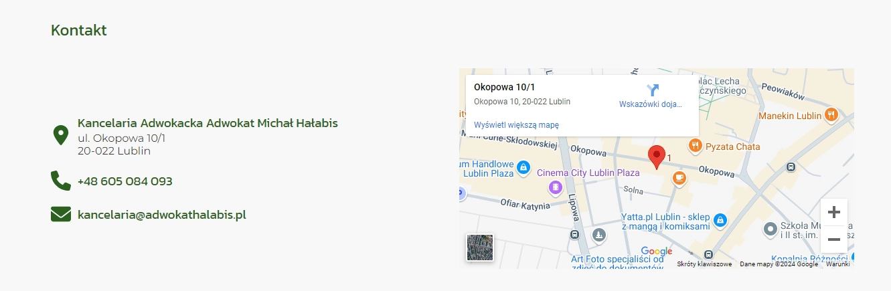Click Lublin Plaza shopping bag icon
This screenshot has height=291, width=891.
tap(523, 167)
